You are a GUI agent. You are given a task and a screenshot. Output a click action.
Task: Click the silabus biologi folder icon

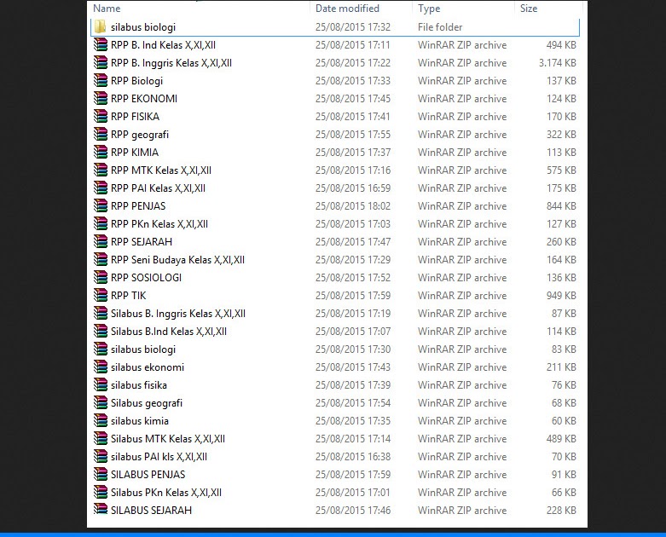coord(101,26)
